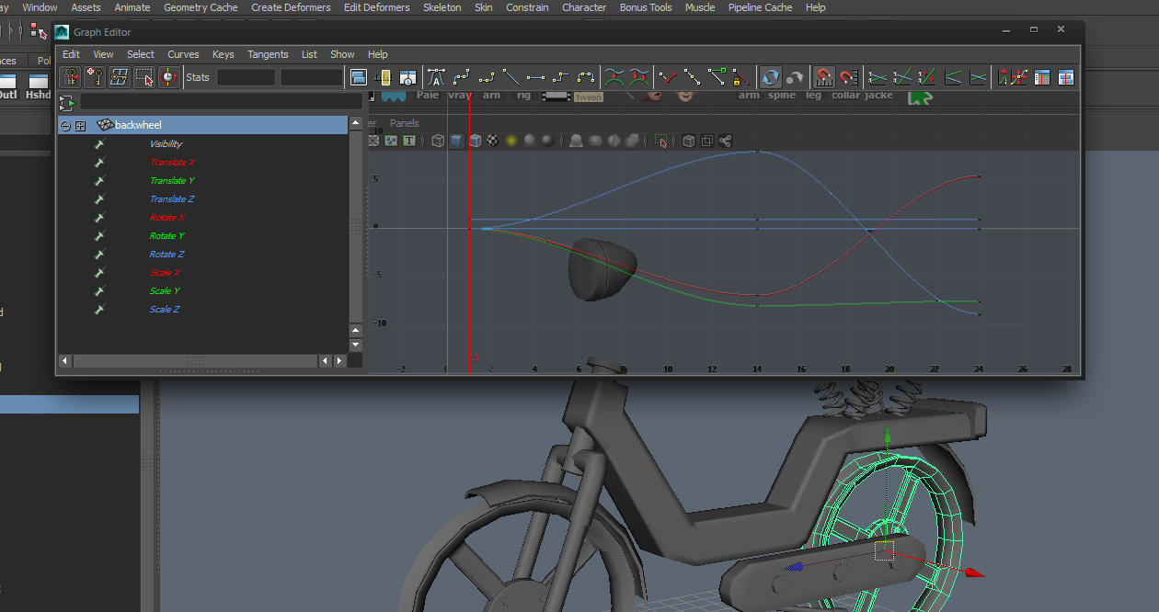Select Translate Z channel
The height and width of the screenshot is (612, 1159).
172,198
